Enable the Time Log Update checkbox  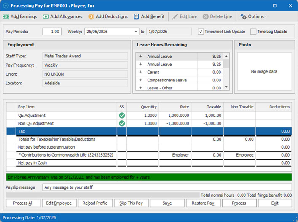[x=253, y=32]
